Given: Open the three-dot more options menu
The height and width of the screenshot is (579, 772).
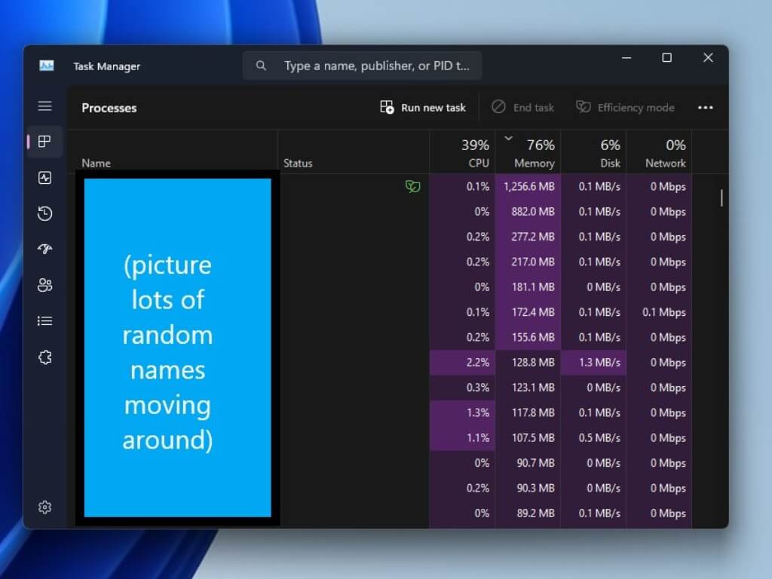Looking at the screenshot, I should coord(705,107).
